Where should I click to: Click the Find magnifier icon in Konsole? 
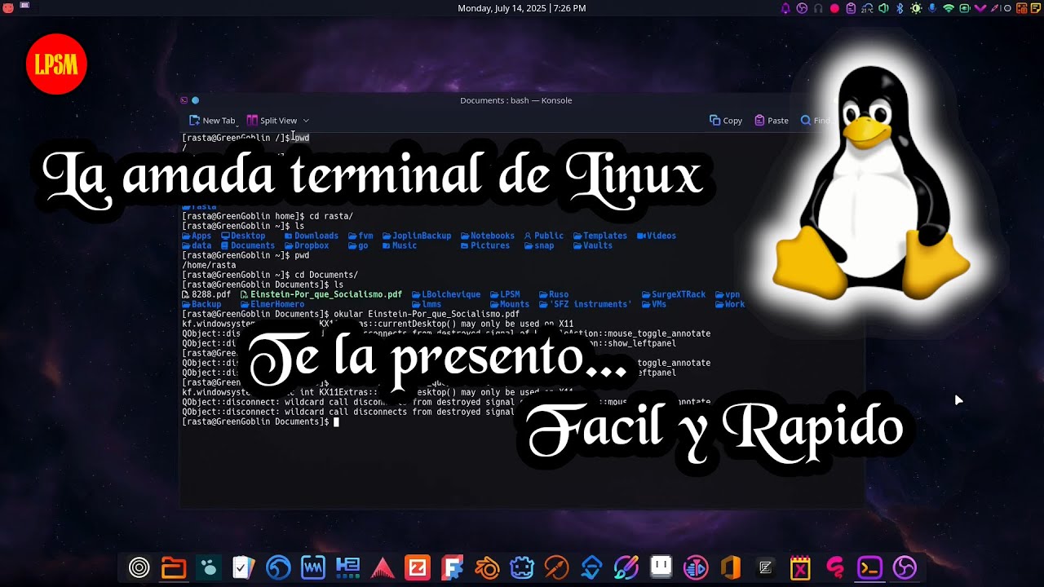[806, 121]
